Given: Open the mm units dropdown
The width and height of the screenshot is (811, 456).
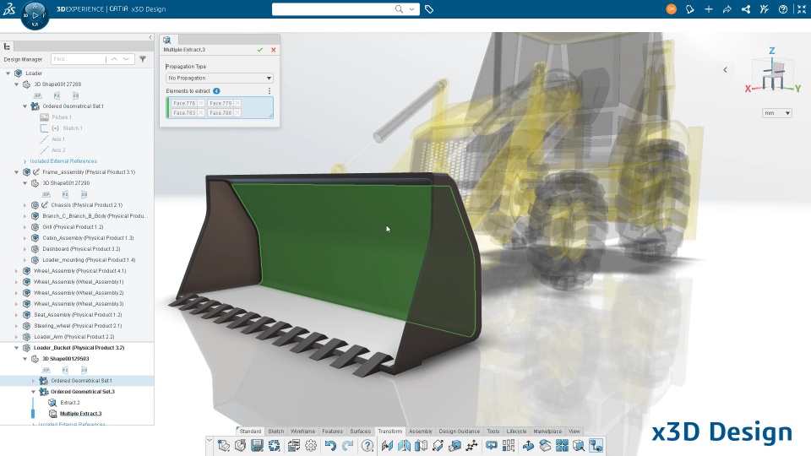Looking at the screenshot, I should [777, 113].
